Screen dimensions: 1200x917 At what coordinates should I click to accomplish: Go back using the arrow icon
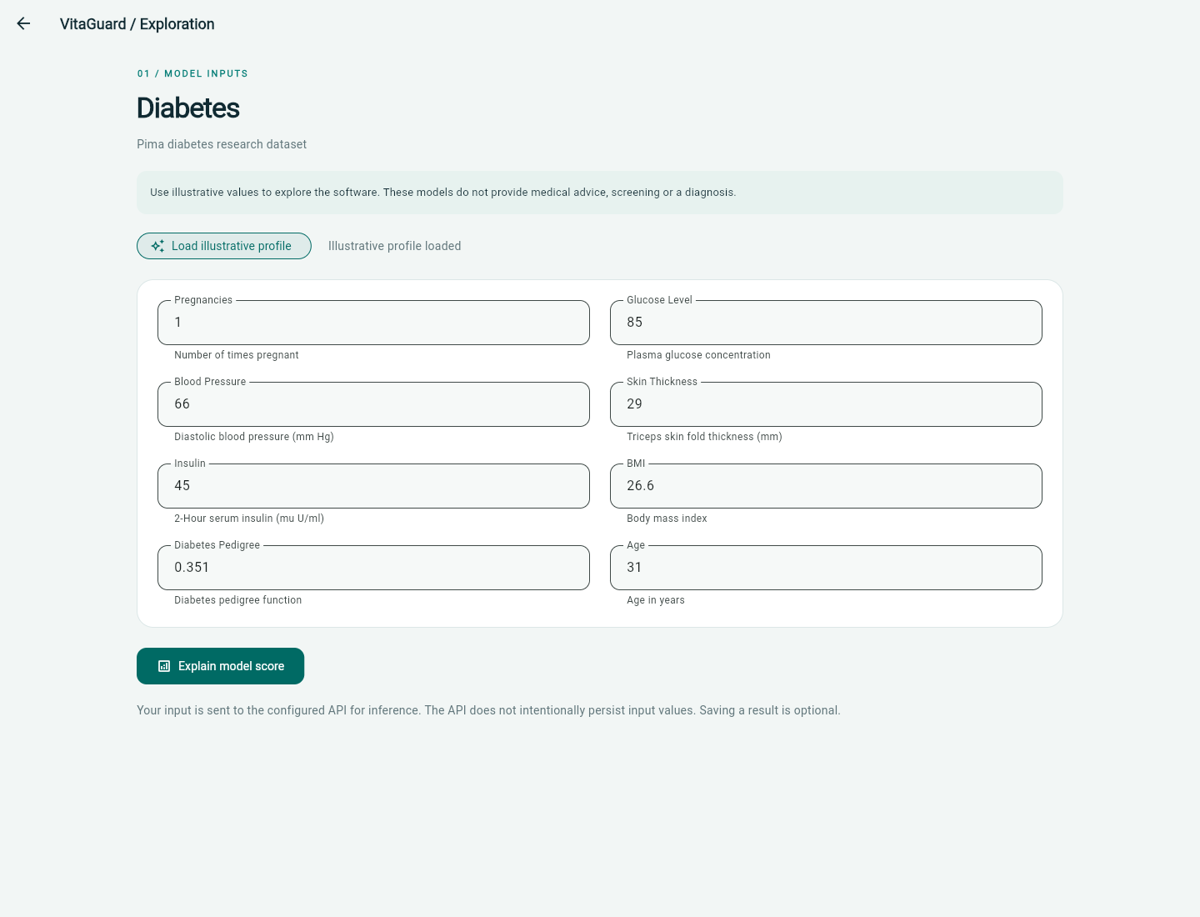23,24
